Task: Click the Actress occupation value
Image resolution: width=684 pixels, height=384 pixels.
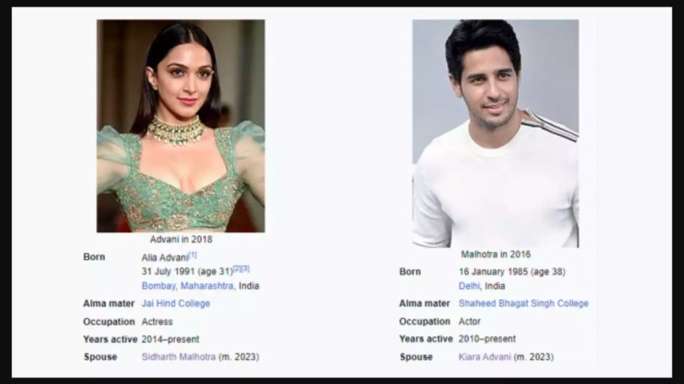Action: click(x=157, y=322)
